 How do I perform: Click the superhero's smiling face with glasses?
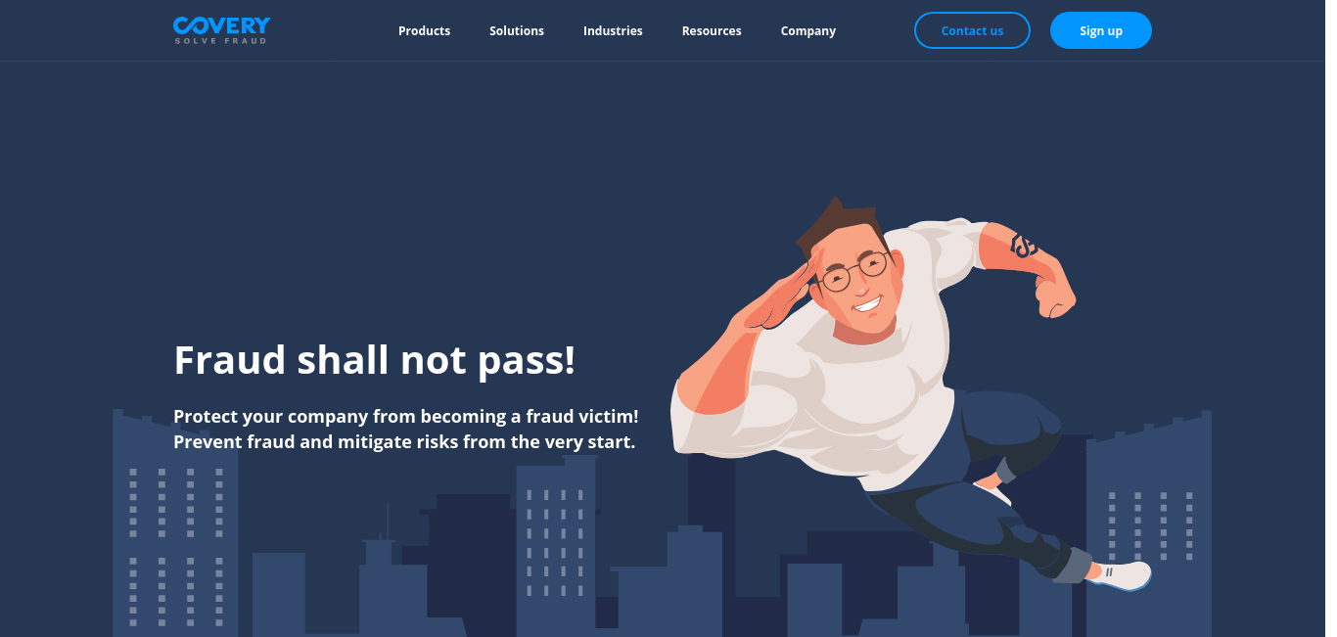856,277
